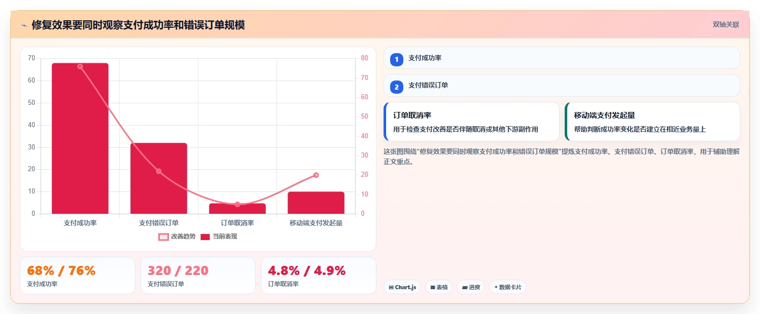
Task: Click the 进度 tag
Action: click(471, 287)
